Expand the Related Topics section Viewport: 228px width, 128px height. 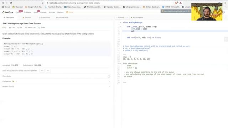(109, 87)
